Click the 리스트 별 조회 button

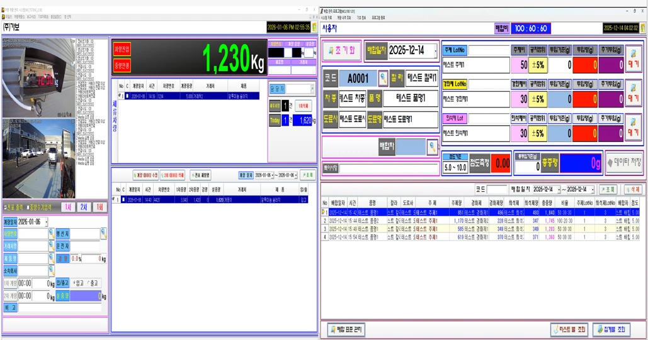(x=569, y=329)
